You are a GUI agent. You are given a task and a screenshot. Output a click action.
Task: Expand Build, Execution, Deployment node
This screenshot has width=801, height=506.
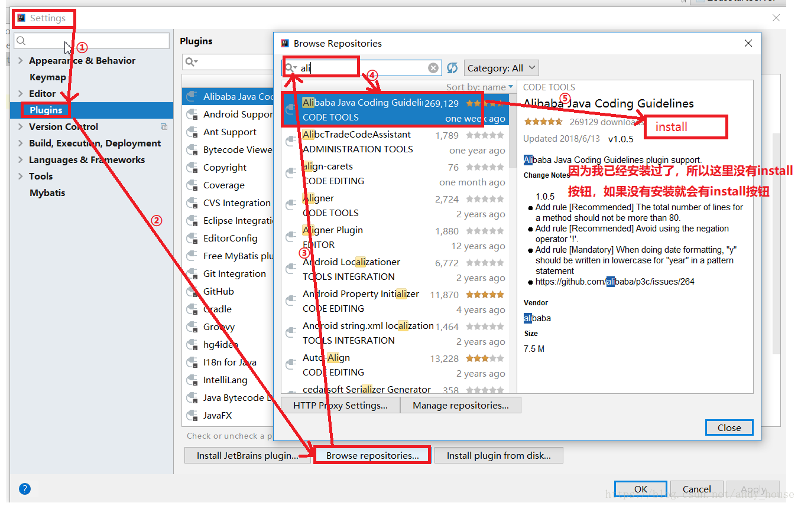(x=21, y=143)
